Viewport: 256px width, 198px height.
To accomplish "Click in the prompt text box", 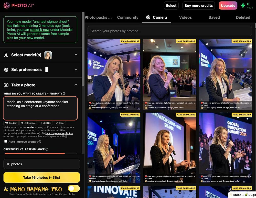I will pyautogui.click(x=40, y=108).
